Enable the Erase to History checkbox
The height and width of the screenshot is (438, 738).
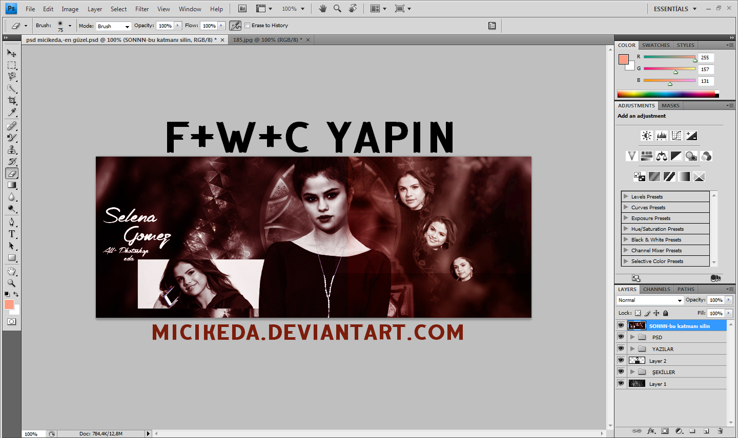coord(248,25)
